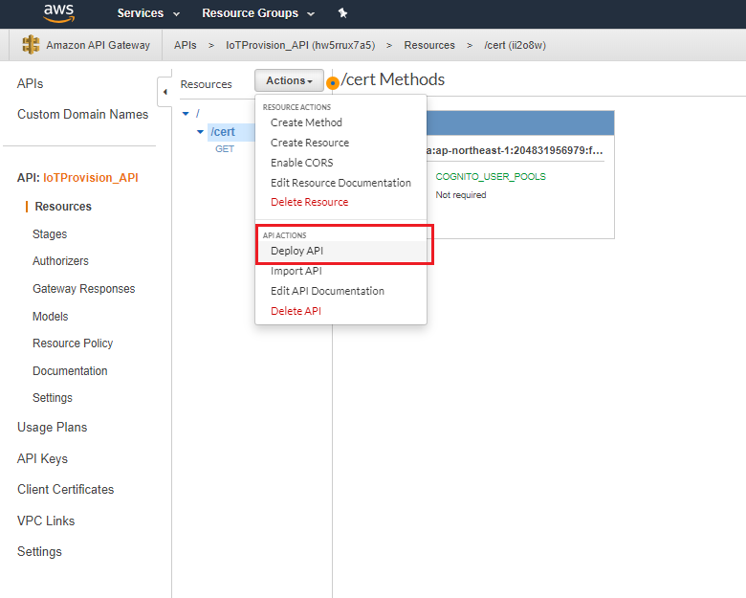Viewport: 746px width, 598px height.
Task: Open API Keys in sidebar
Action: tap(42, 458)
